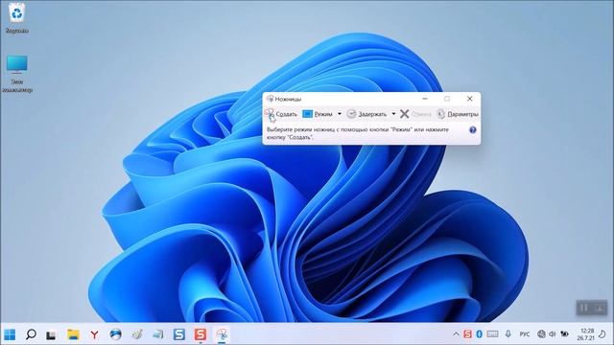Select the Recycle Bin desktop icon
The width and height of the screenshot is (614, 345).
click(x=17, y=18)
